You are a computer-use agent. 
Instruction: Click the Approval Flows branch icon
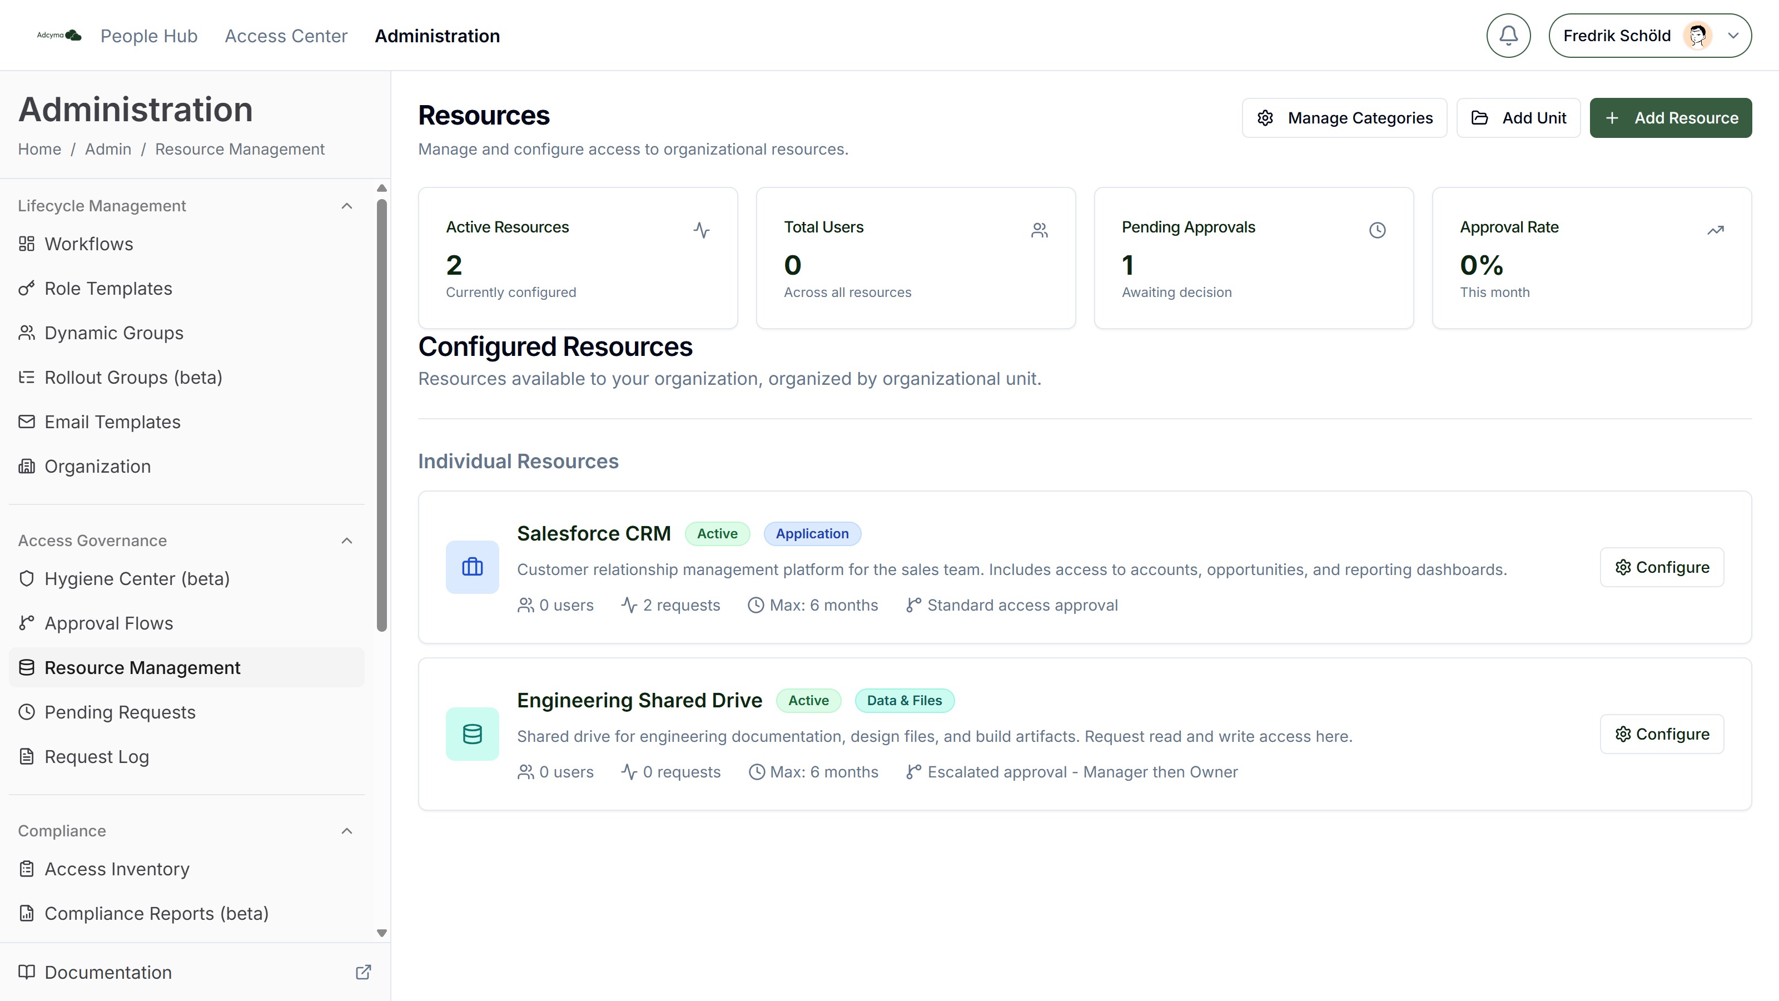pos(26,623)
